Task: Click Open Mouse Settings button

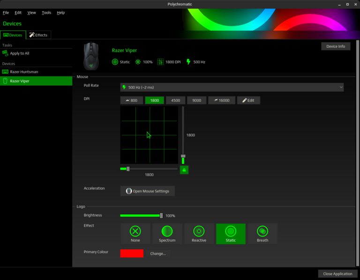Action: pos(147,191)
